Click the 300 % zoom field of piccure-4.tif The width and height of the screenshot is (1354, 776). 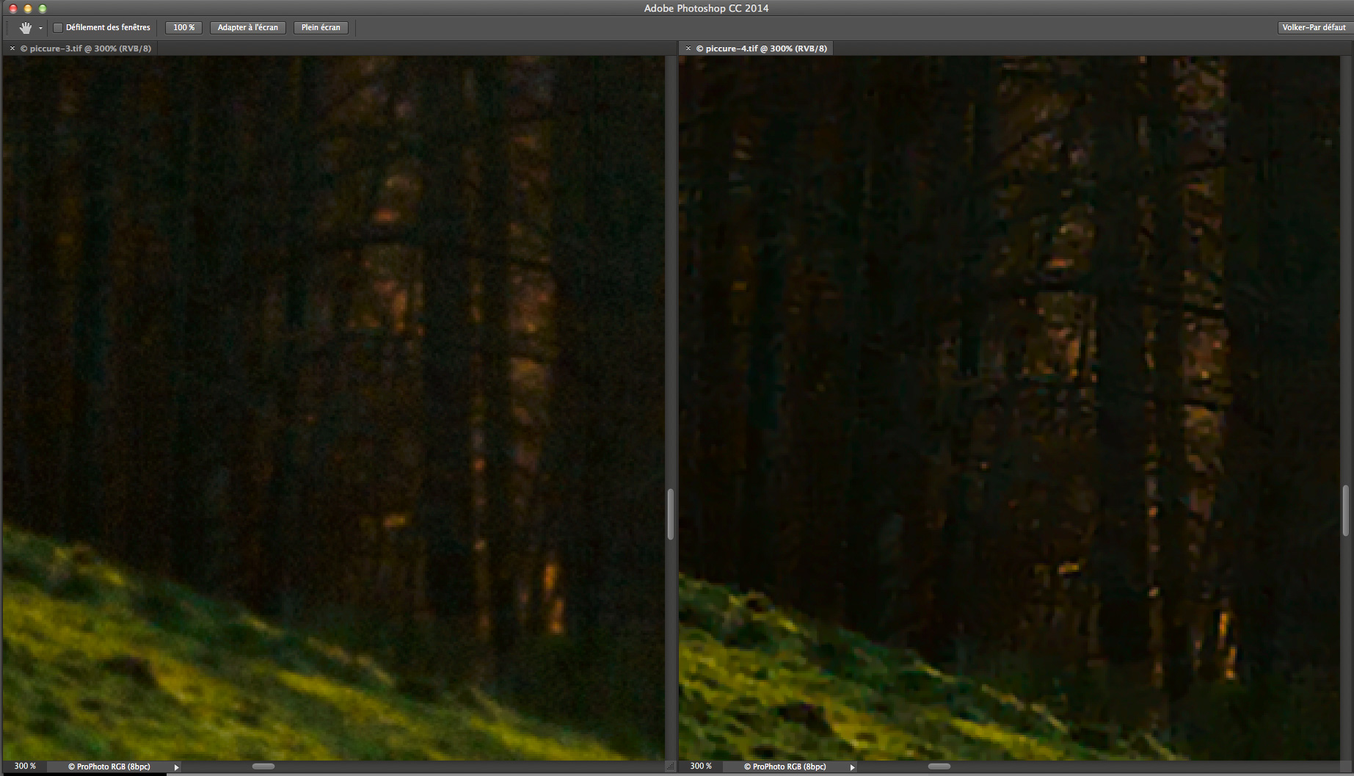701,766
